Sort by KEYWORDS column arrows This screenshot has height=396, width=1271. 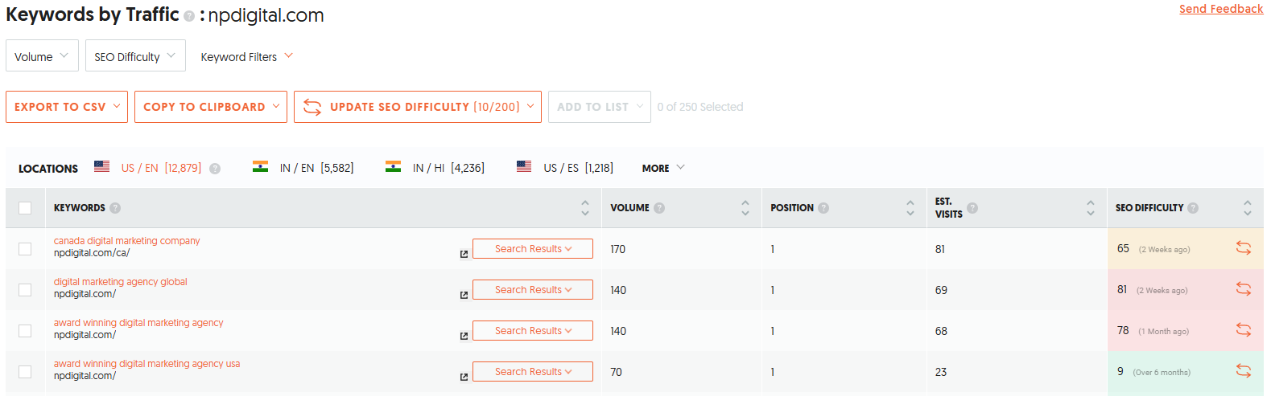[585, 208]
